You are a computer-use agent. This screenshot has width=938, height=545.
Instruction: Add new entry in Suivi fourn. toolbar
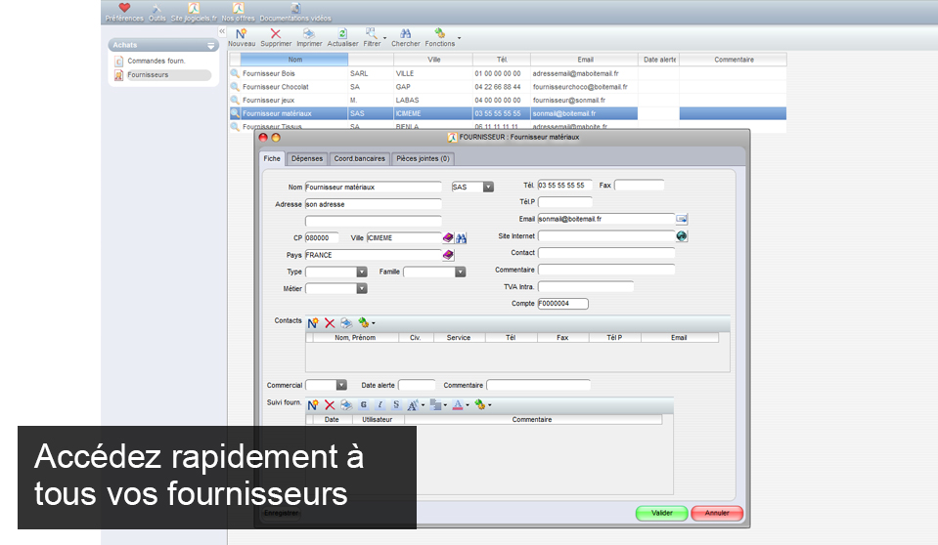[x=313, y=405]
